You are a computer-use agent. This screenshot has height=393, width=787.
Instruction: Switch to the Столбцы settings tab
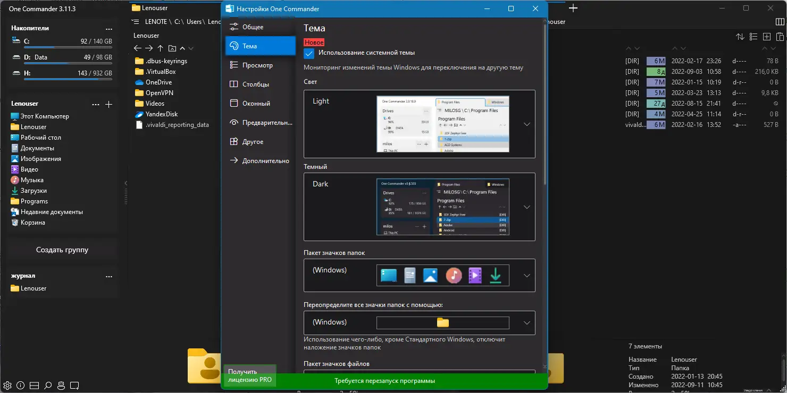click(x=260, y=84)
